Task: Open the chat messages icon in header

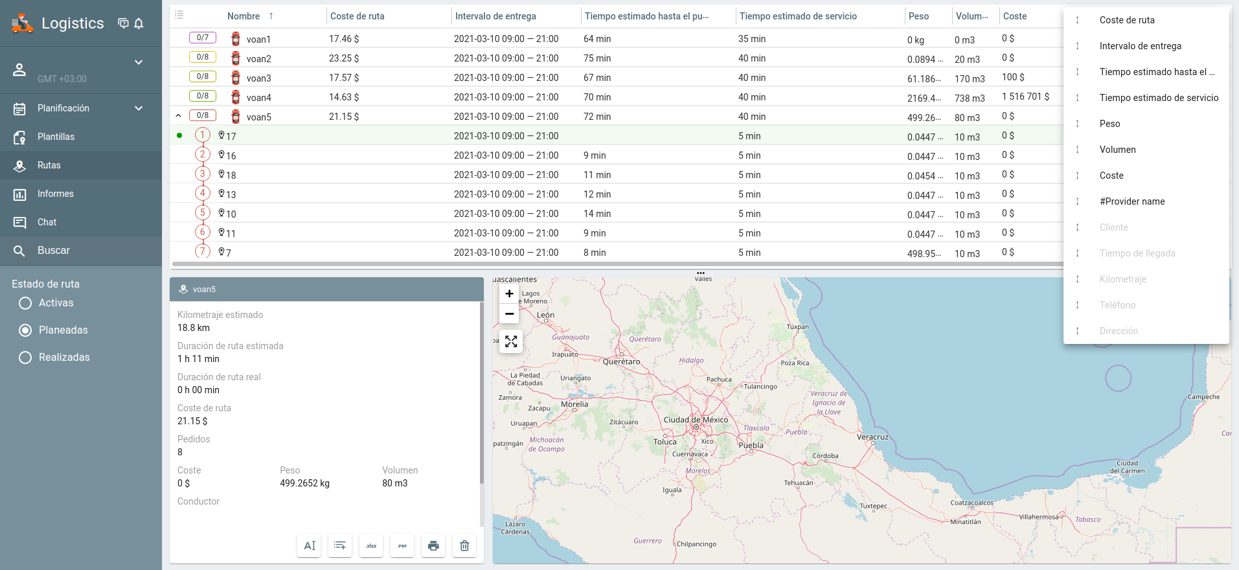Action: pyautogui.click(x=123, y=24)
